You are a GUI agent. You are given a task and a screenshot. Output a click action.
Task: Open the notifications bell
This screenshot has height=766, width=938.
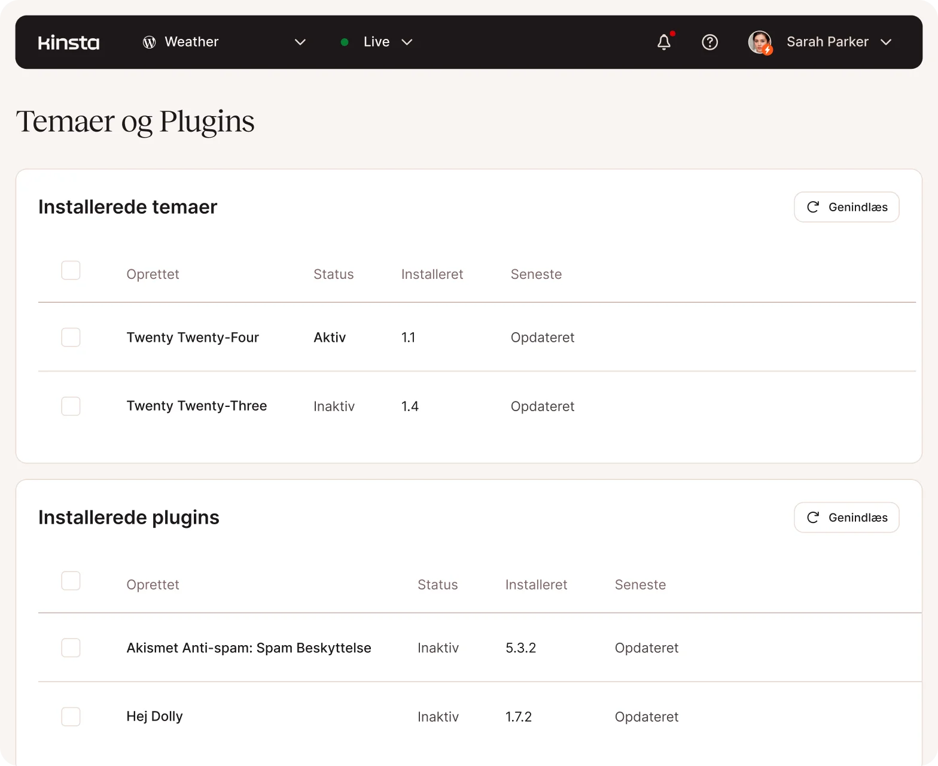[x=663, y=42]
